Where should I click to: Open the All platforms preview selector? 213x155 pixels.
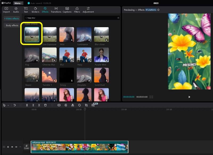(150, 10)
